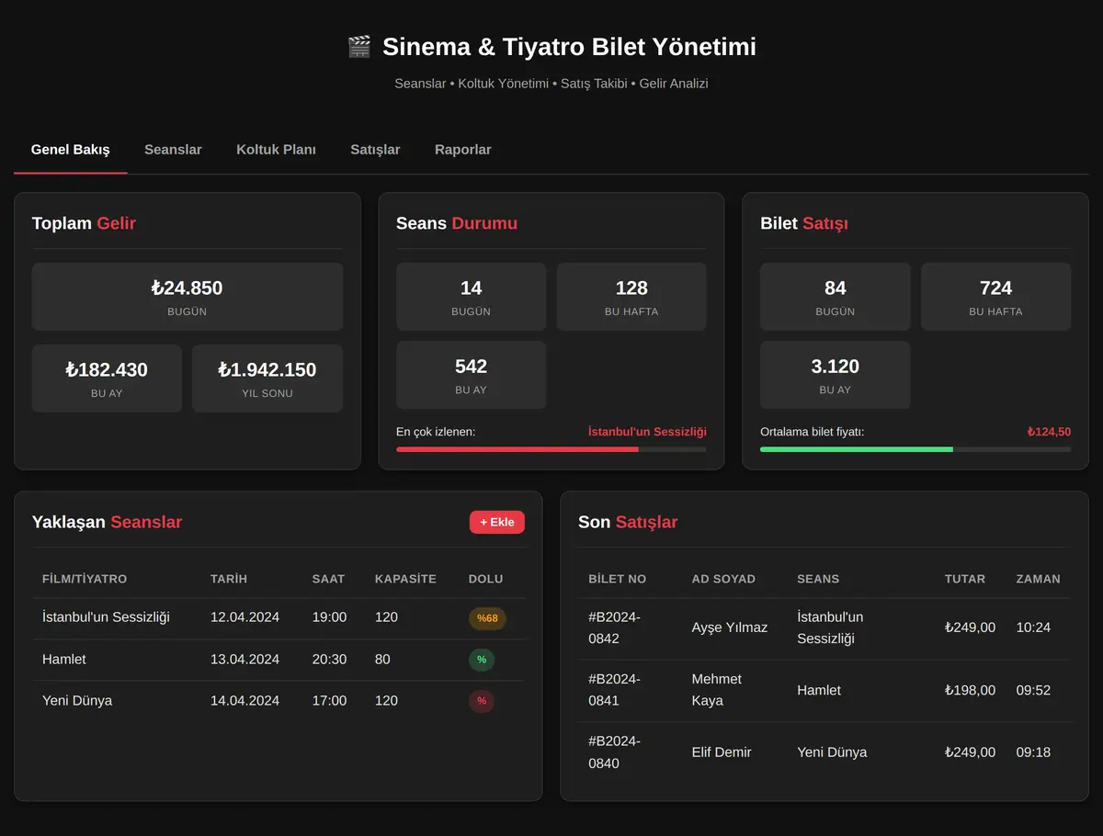
Task: Click the %68 occupancy badge
Action: pos(487,618)
